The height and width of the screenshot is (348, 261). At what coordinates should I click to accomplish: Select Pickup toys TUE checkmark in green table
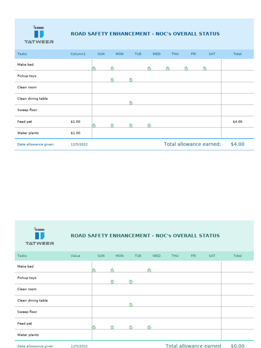131,282
